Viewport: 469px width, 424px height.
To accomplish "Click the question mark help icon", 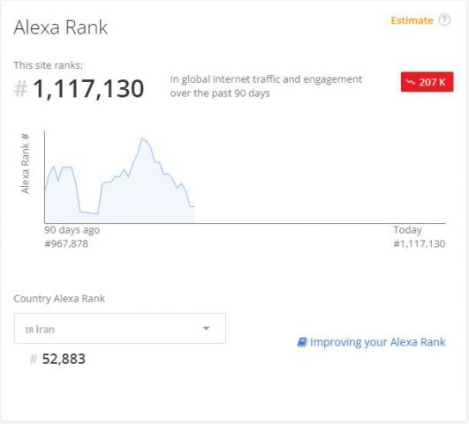I will (444, 20).
